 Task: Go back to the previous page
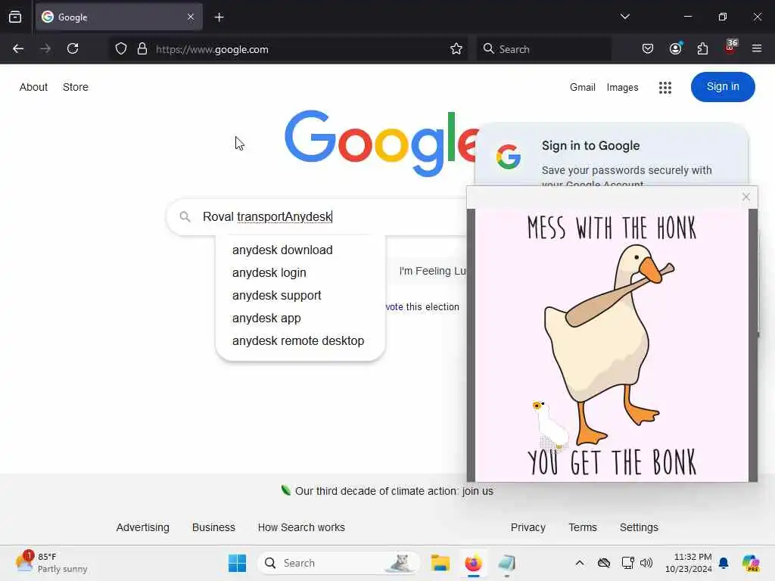tap(18, 48)
